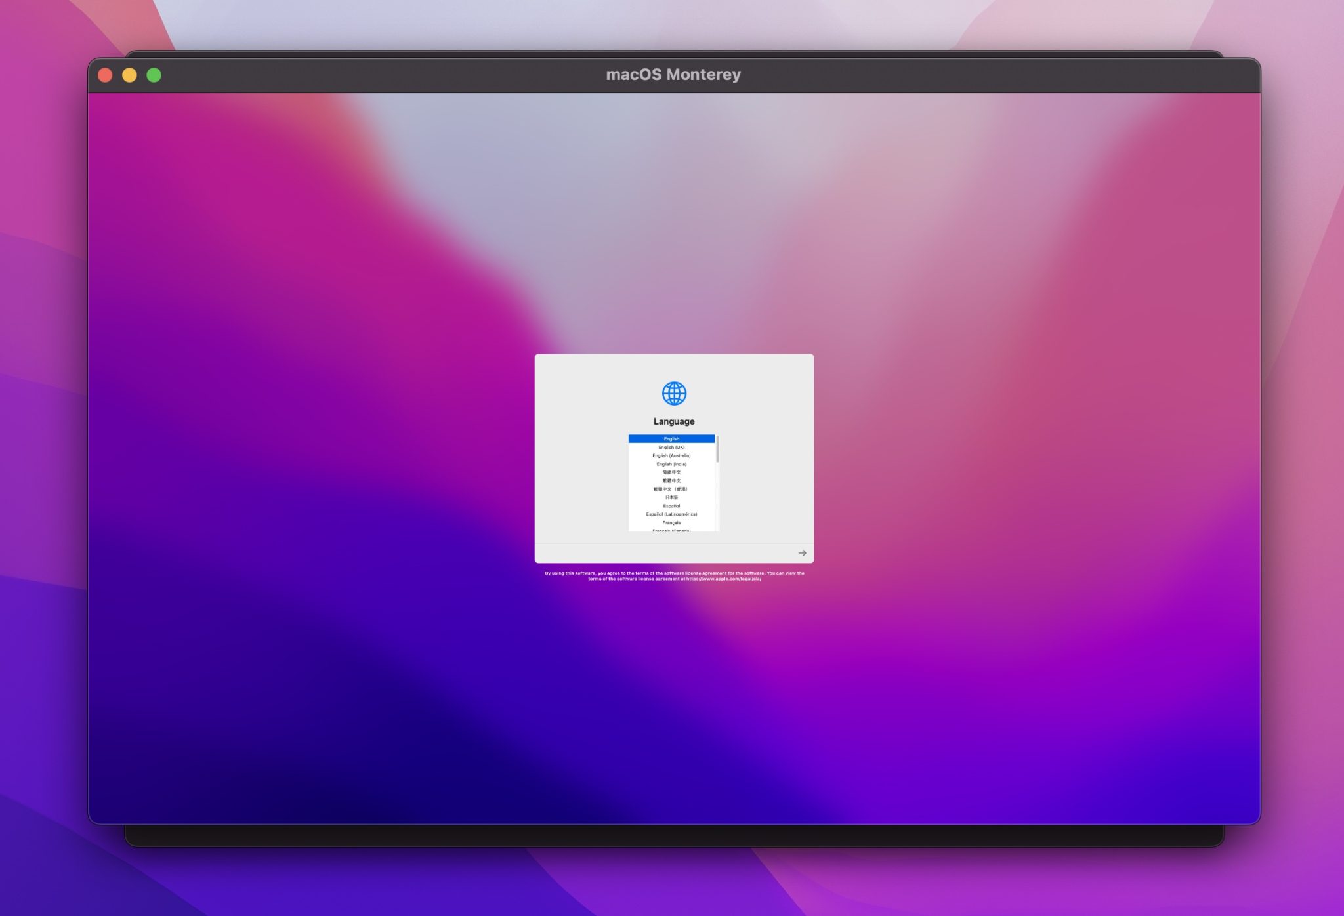
Task: Click the macOS Monterey title bar
Action: click(x=672, y=74)
